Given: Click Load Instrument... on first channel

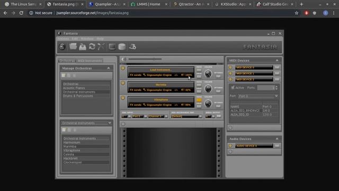Looking at the screenshot, I should [x=161, y=70].
